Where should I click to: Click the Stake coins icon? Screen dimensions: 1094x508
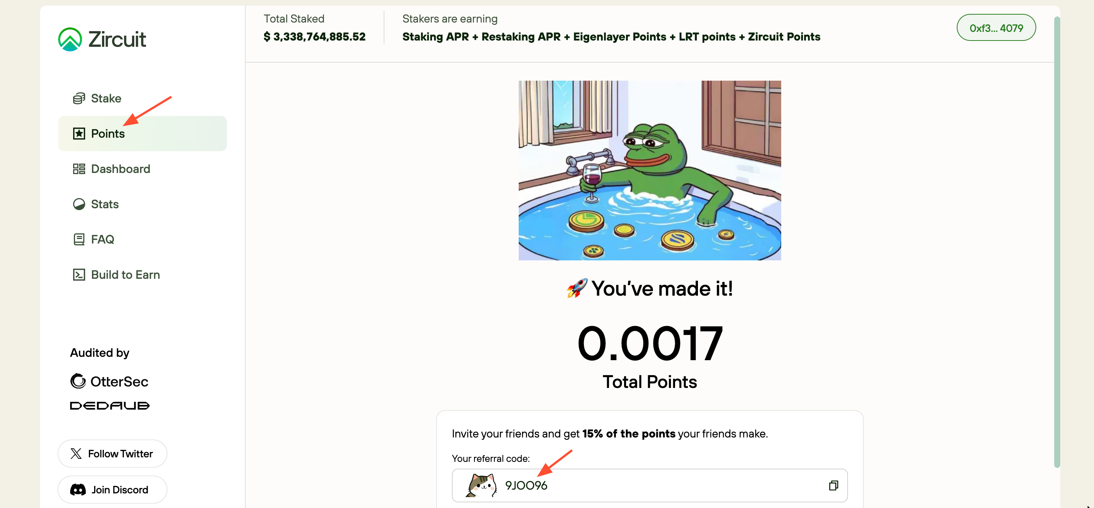pyautogui.click(x=79, y=99)
